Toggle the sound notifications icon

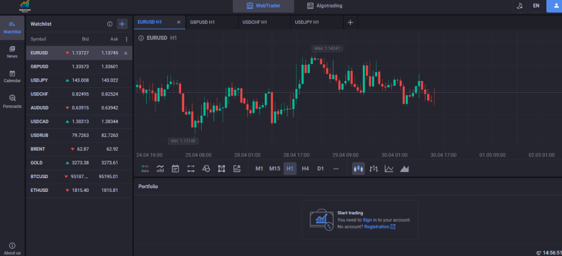click(519, 6)
